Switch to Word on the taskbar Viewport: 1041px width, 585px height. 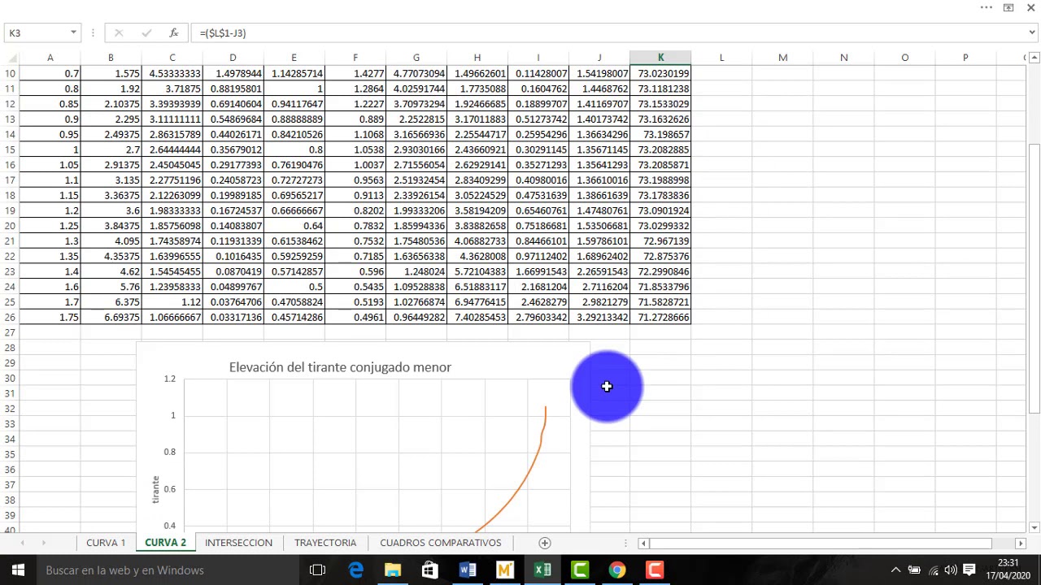point(468,570)
